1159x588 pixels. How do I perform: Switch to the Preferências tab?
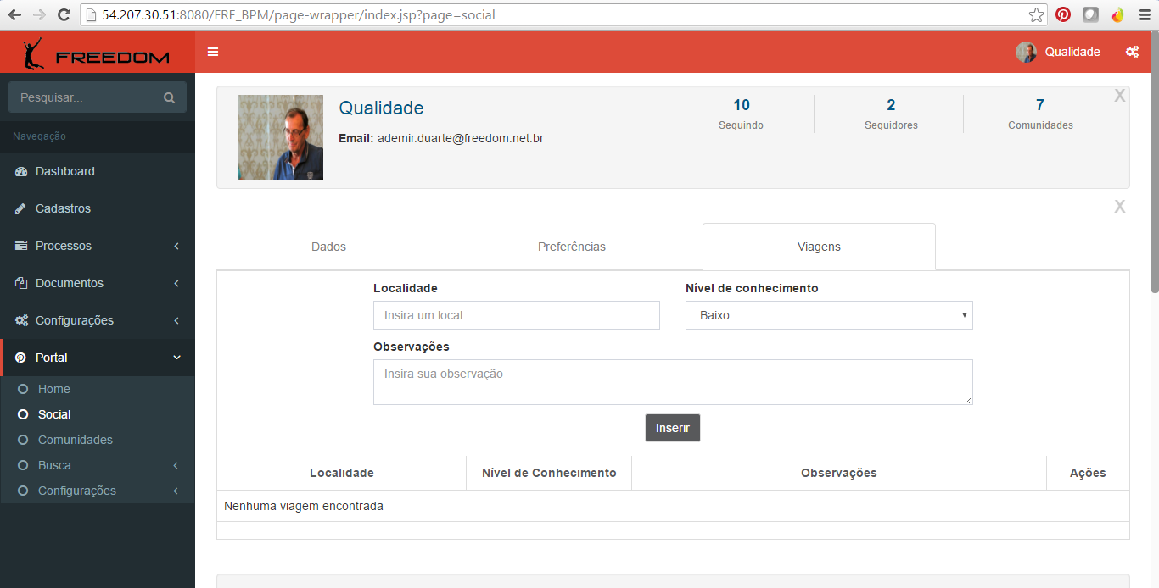572,247
